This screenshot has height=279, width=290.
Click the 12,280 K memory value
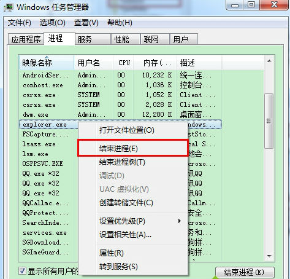tap(157, 114)
